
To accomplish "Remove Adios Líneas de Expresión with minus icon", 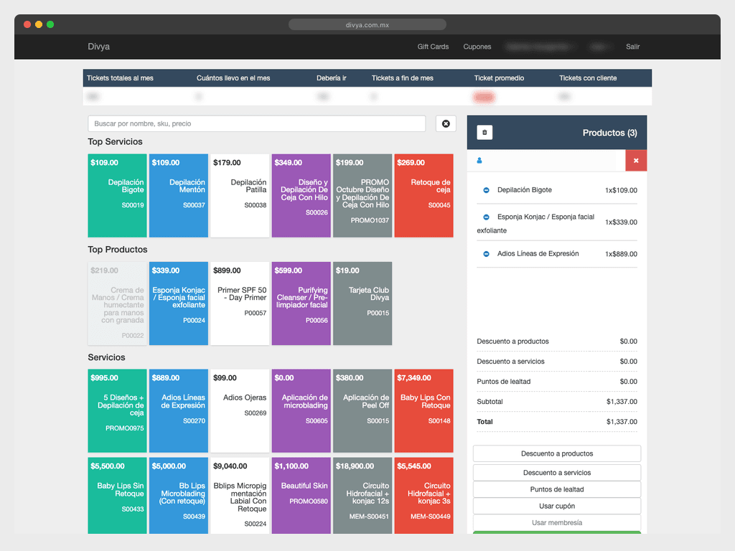I will point(486,254).
